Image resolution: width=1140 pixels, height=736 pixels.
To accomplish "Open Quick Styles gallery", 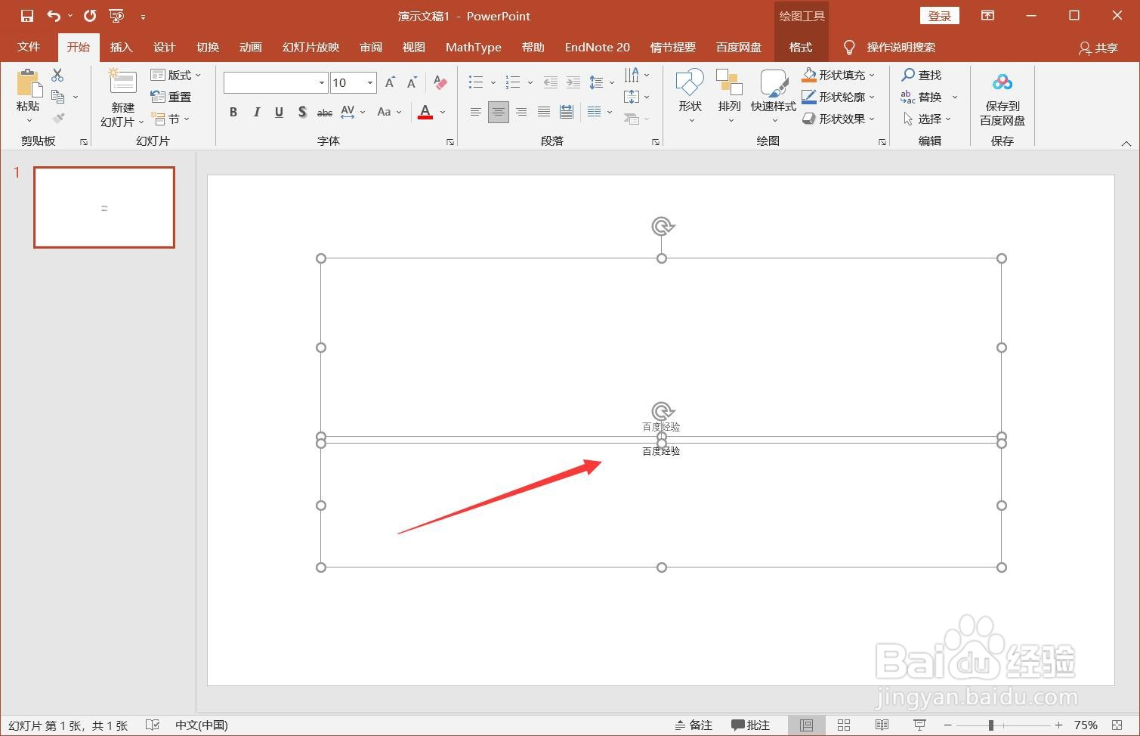I will pos(773,97).
